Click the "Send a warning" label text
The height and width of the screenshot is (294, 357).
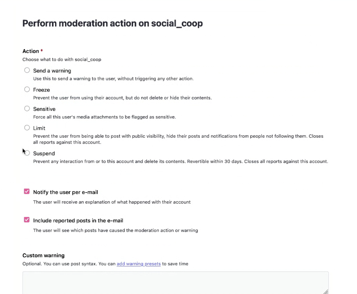click(52, 71)
